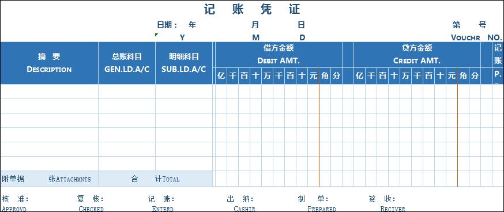
Task: Click the 核准: approval label
Action: (15, 199)
